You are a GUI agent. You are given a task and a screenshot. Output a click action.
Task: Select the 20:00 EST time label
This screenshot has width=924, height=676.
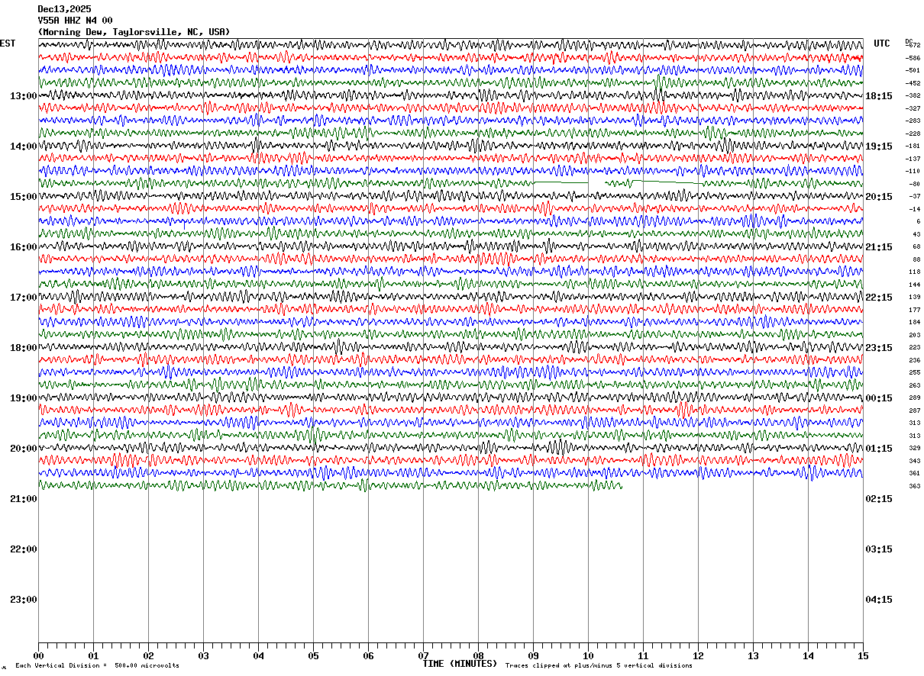[24, 449]
